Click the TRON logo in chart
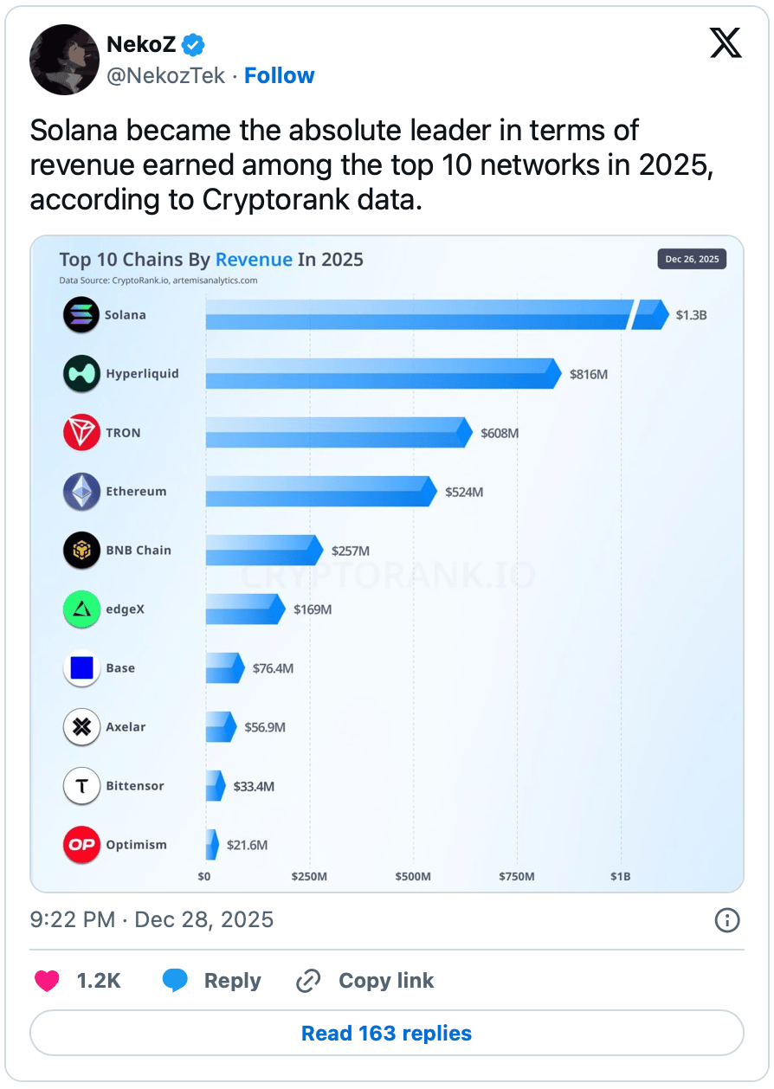774x1089 pixels. (81, 433)
